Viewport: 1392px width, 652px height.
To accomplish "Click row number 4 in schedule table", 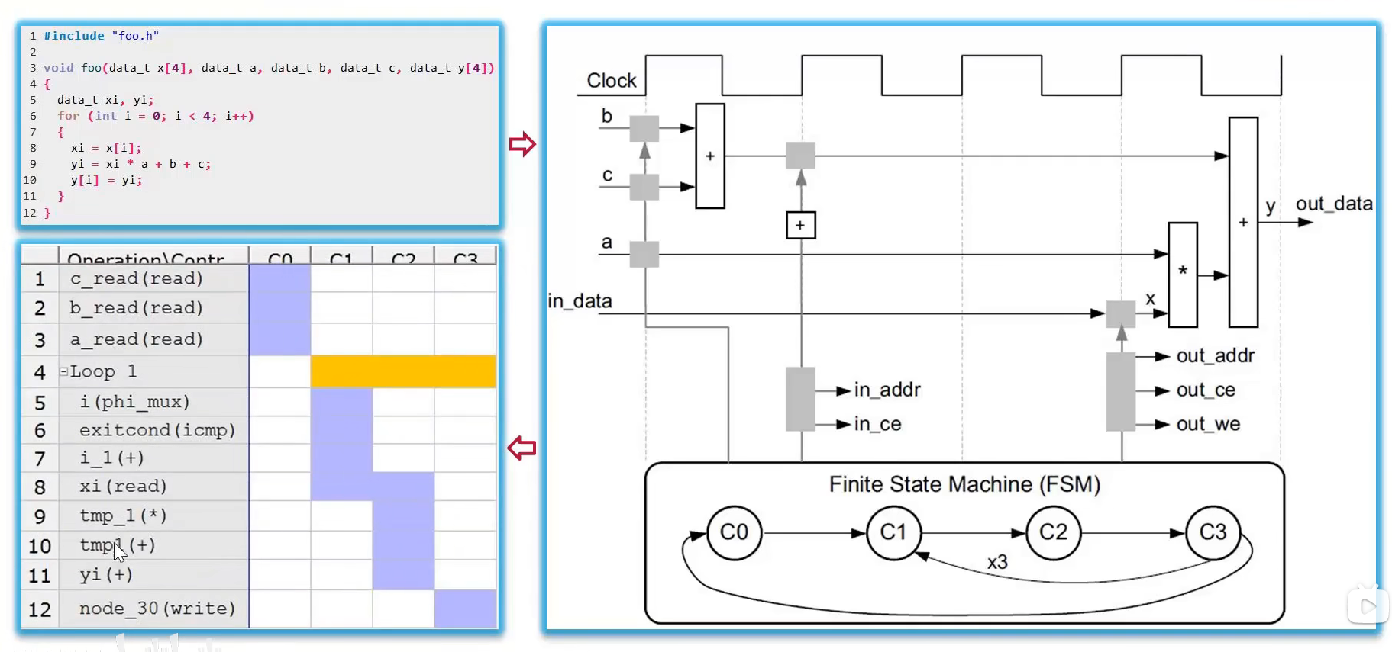I will 40,372.
